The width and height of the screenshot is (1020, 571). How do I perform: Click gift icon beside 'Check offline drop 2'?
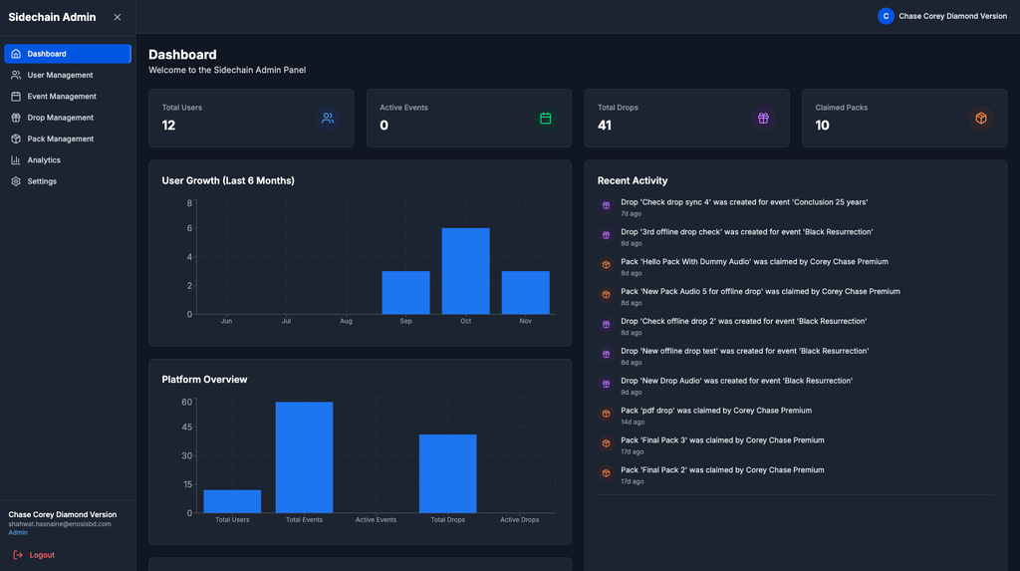pyautogui.click(x=607, y=324)
